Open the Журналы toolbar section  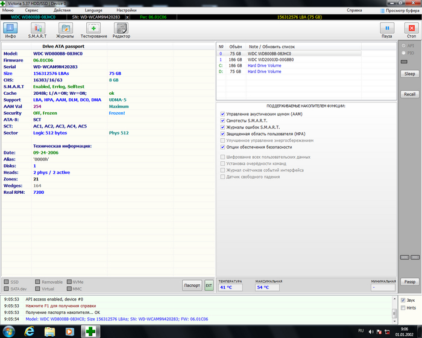[65, 29]
